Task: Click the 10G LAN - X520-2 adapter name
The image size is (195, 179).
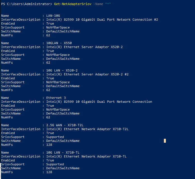Action: coord(62,70)
